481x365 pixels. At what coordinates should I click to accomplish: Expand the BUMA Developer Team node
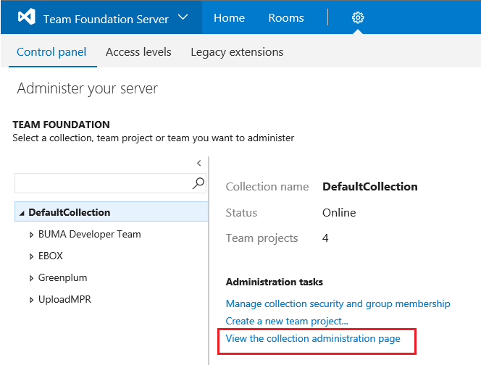tap(31, 235)
